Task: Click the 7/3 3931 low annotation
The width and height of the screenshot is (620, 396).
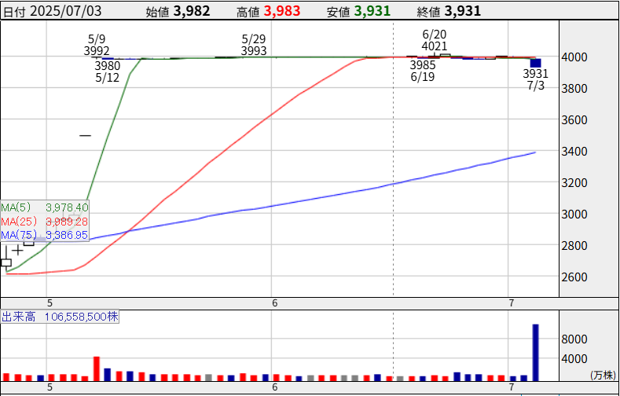Action: coord(536,79)
